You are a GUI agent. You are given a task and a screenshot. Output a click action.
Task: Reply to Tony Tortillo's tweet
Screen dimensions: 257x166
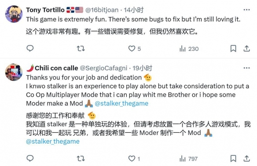(30, 48)
